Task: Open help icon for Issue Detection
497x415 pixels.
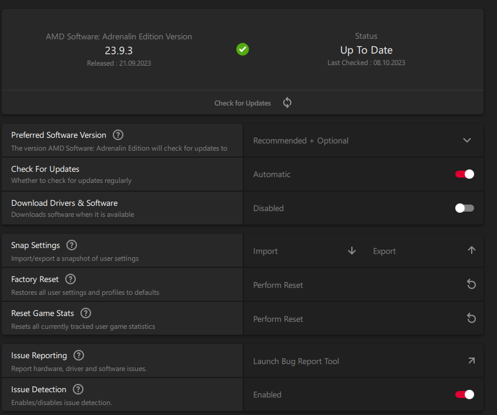Action: click(x=78, y=389)
